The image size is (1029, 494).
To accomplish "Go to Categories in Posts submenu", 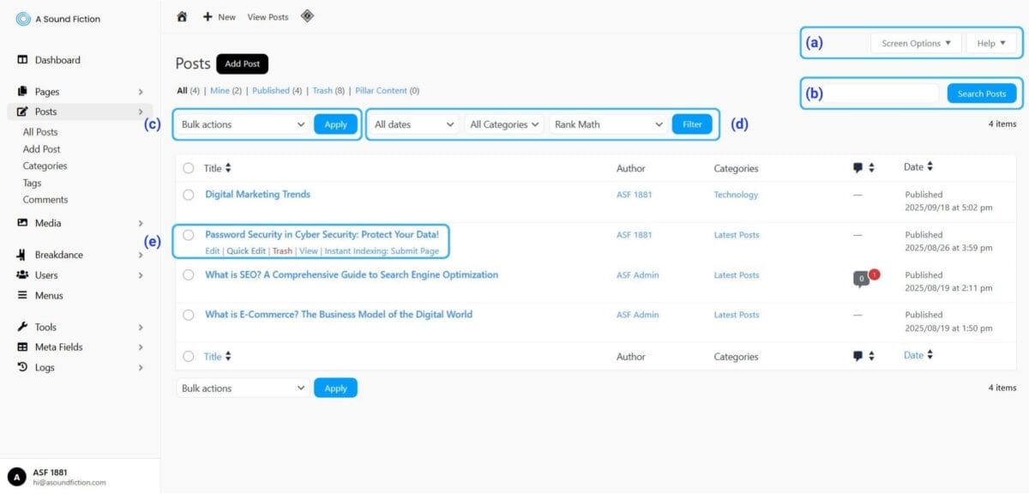I will [45, 166].
